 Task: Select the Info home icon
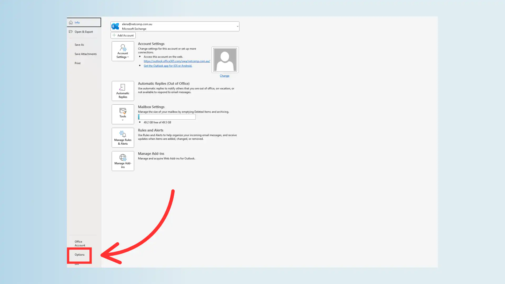click(x=71, y=22)
